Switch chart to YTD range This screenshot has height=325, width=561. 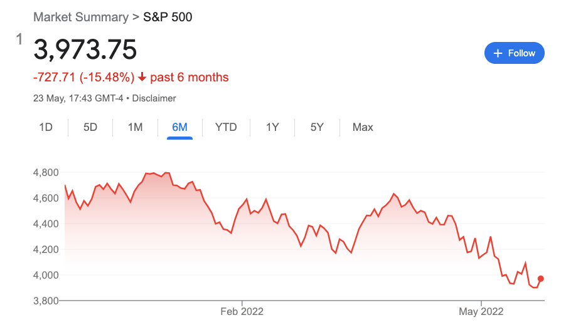coord(226,127)
